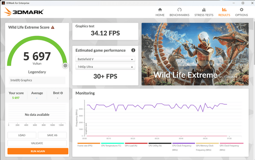Select the HOME tab label
255x160 pixels.
click(160, 15)
